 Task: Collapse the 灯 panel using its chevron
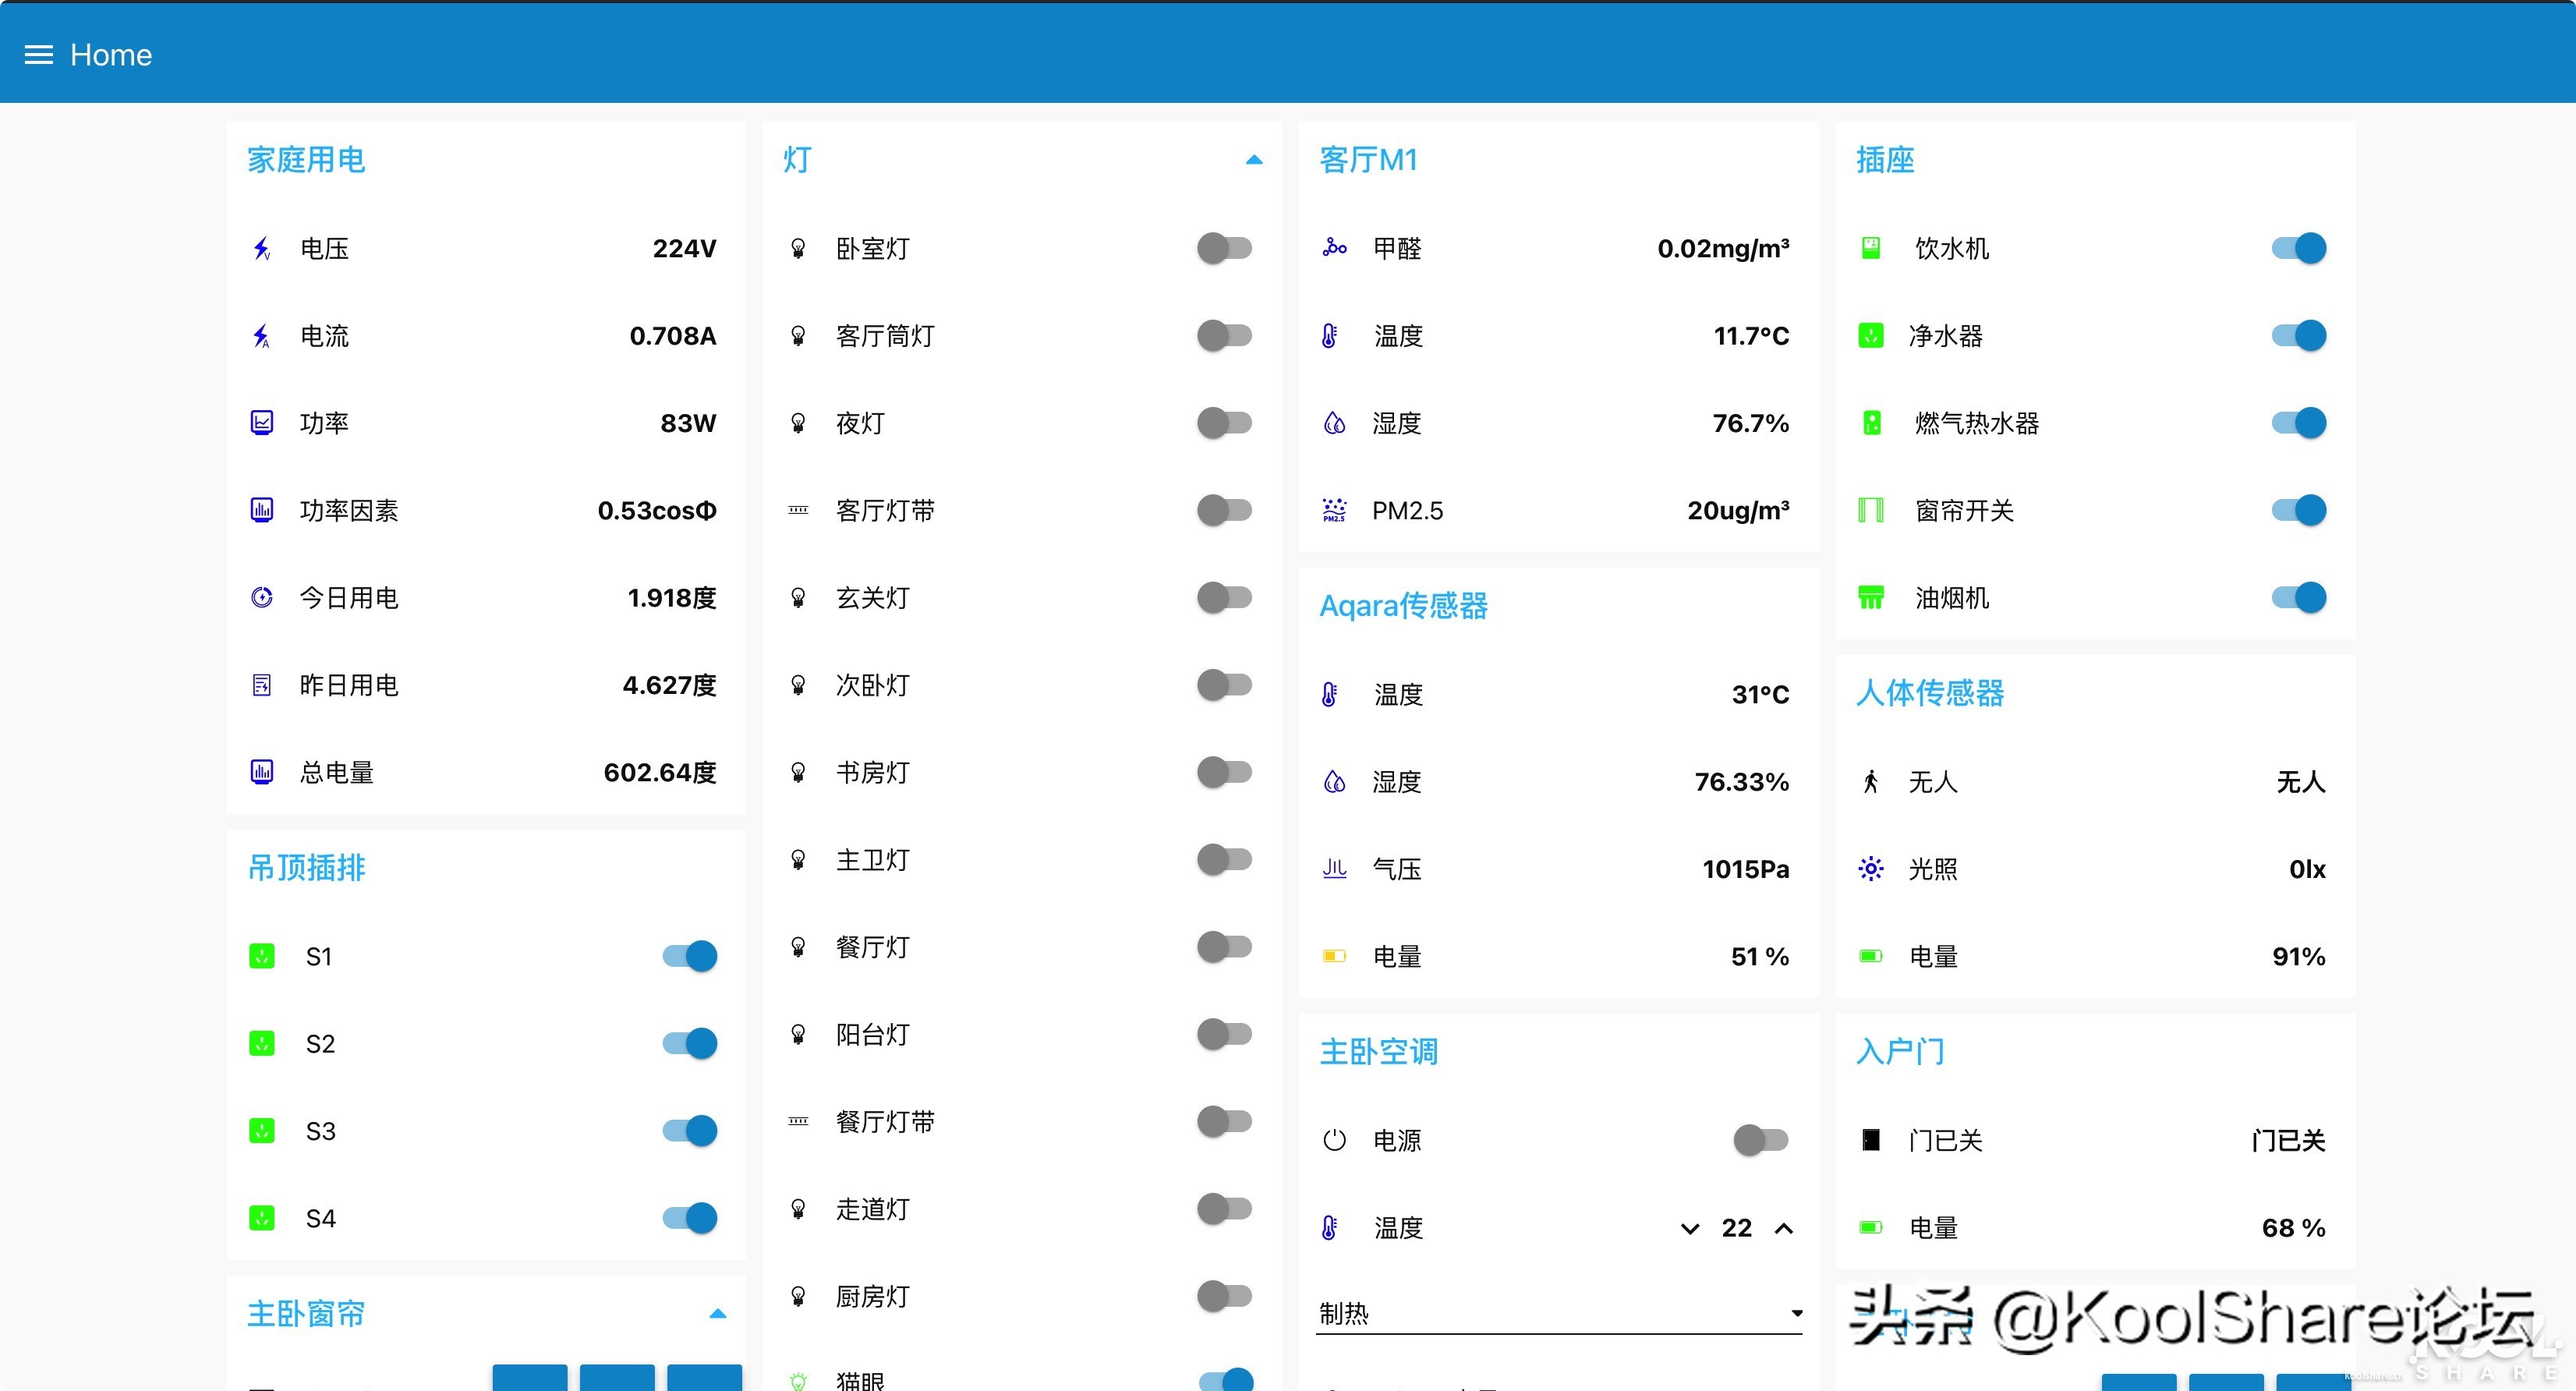click(1252, 159)
